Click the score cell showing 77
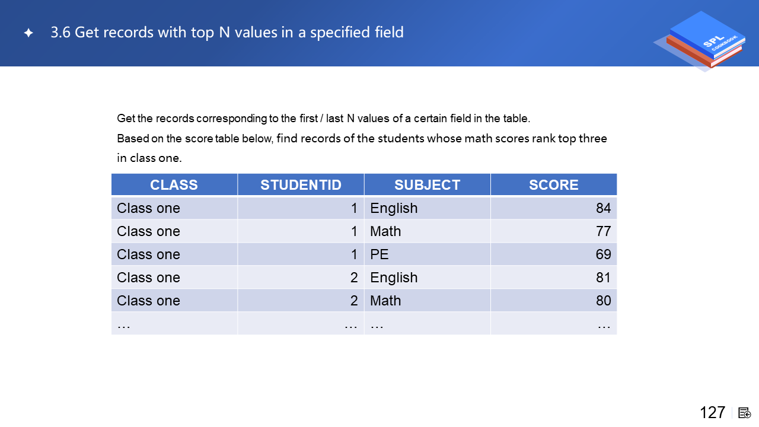Viewport: 759px width, 427px height. point(603,231)
